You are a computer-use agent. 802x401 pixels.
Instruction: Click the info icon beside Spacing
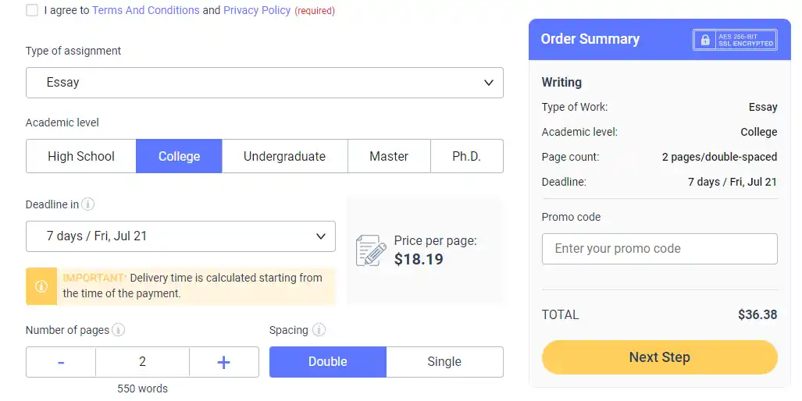319,330
